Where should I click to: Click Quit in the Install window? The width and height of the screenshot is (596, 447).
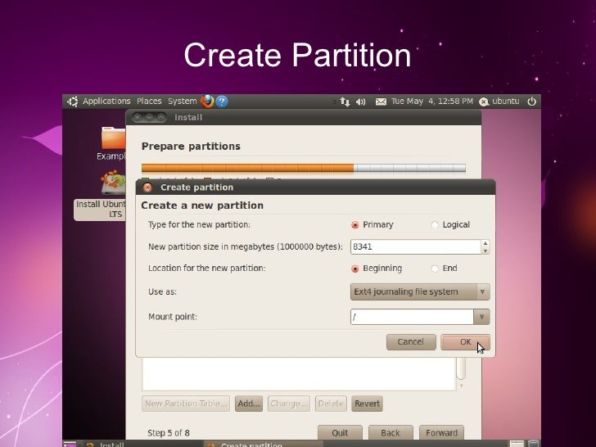tap(340, 433)
